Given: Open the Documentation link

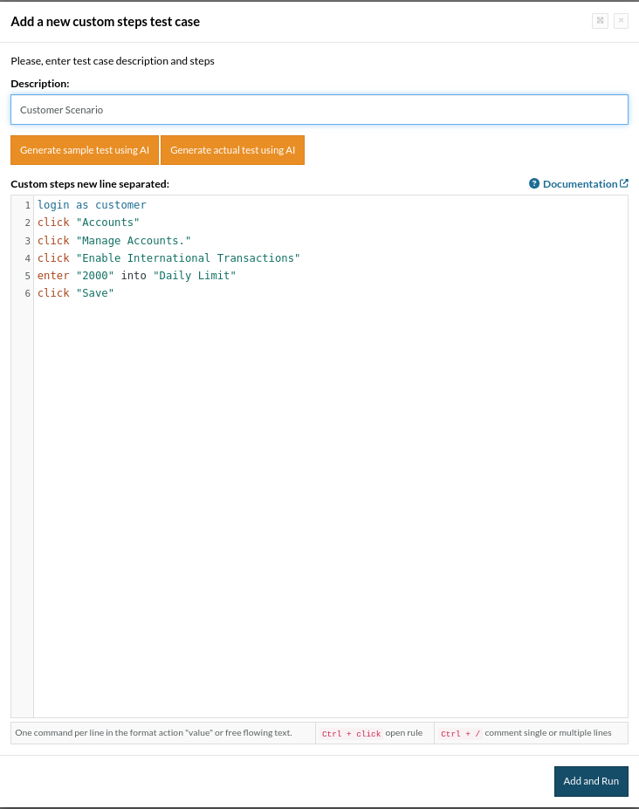Looking at the screenshot, I should coord(580,184).
